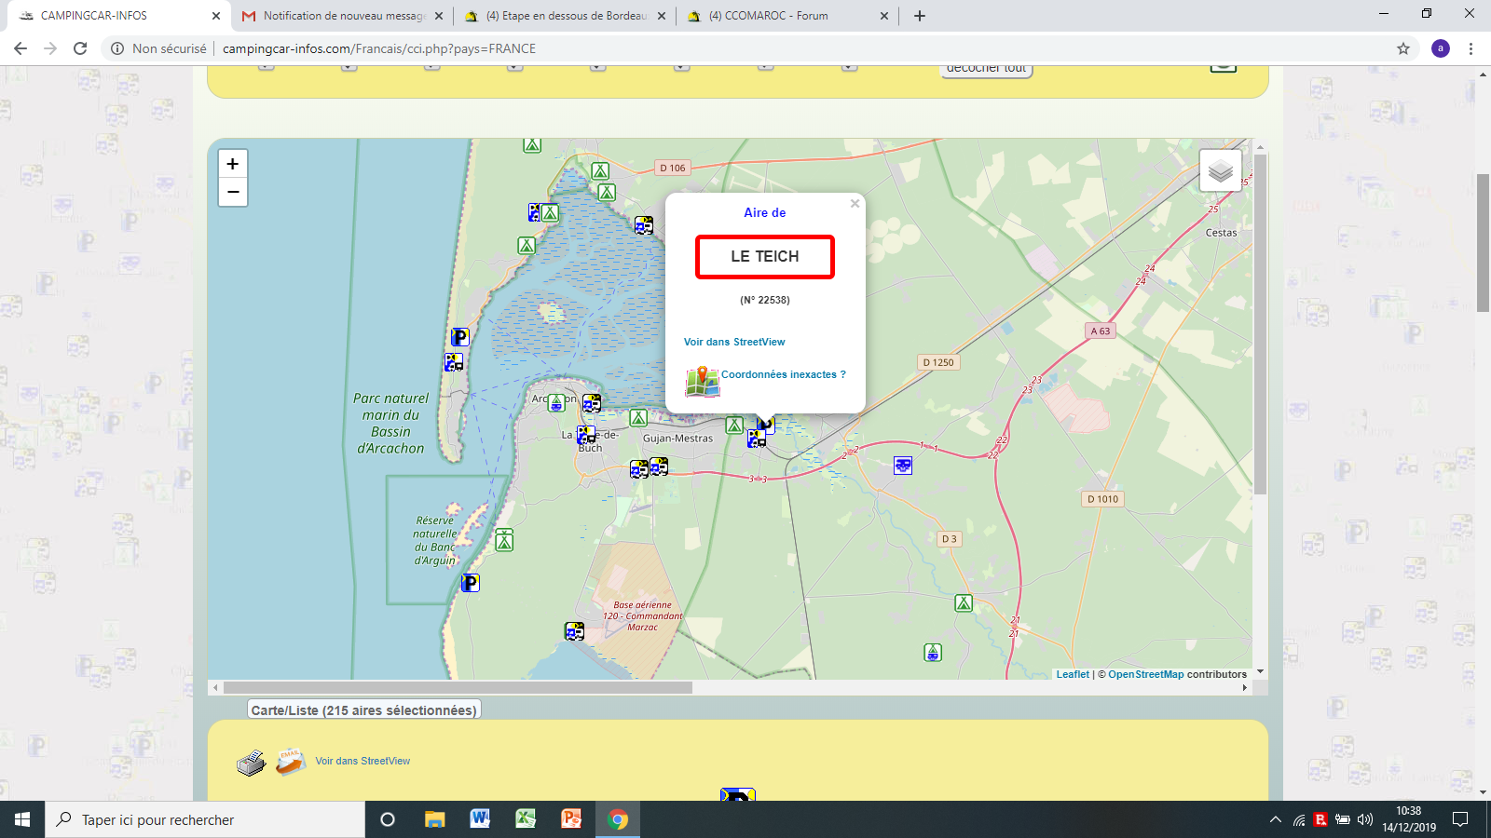Open the Chrome three-dot menu
The width and height of the screenshot is (1491, 838).
click(x=1471, y=48)
